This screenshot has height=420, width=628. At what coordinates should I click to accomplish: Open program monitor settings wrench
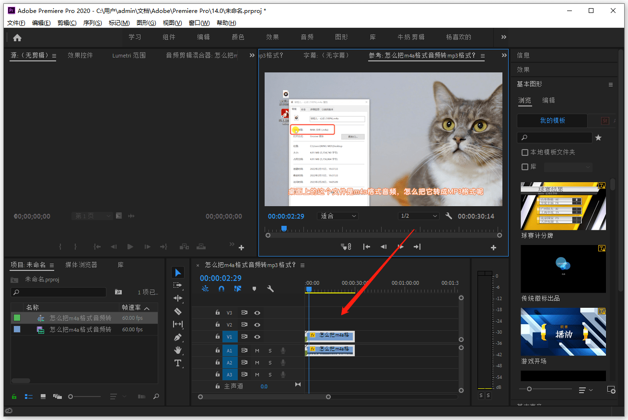449,216
